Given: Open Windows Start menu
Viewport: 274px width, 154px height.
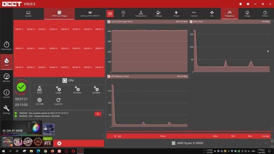Looking at the screenshot, I should click(3, 151).
